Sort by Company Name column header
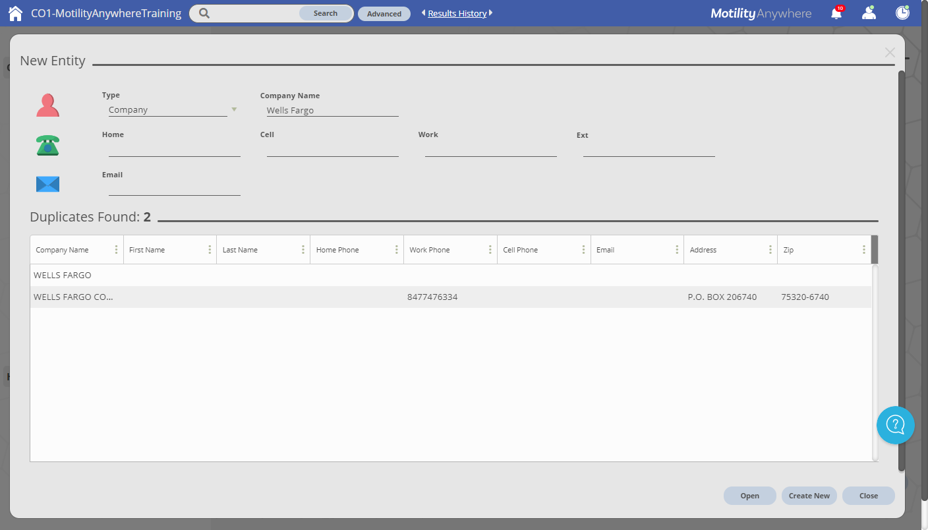 click(x=62, y=250)
